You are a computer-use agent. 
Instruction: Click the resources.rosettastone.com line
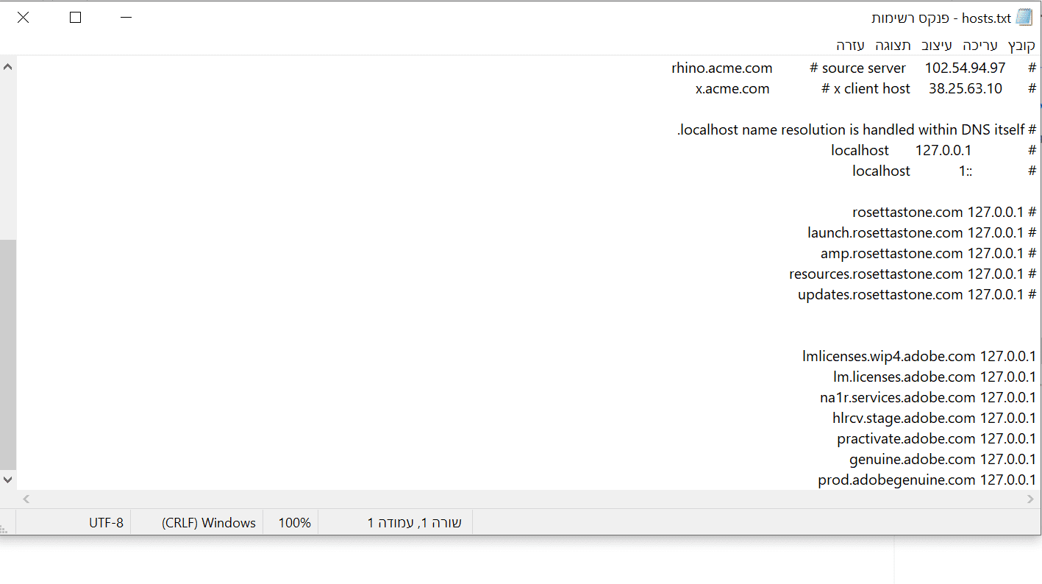pos(913,274)
